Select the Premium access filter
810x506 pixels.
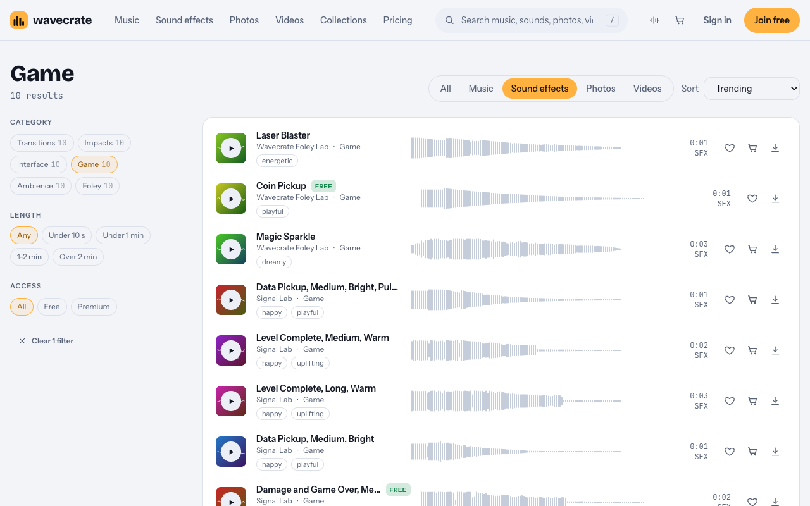point(94,307)
